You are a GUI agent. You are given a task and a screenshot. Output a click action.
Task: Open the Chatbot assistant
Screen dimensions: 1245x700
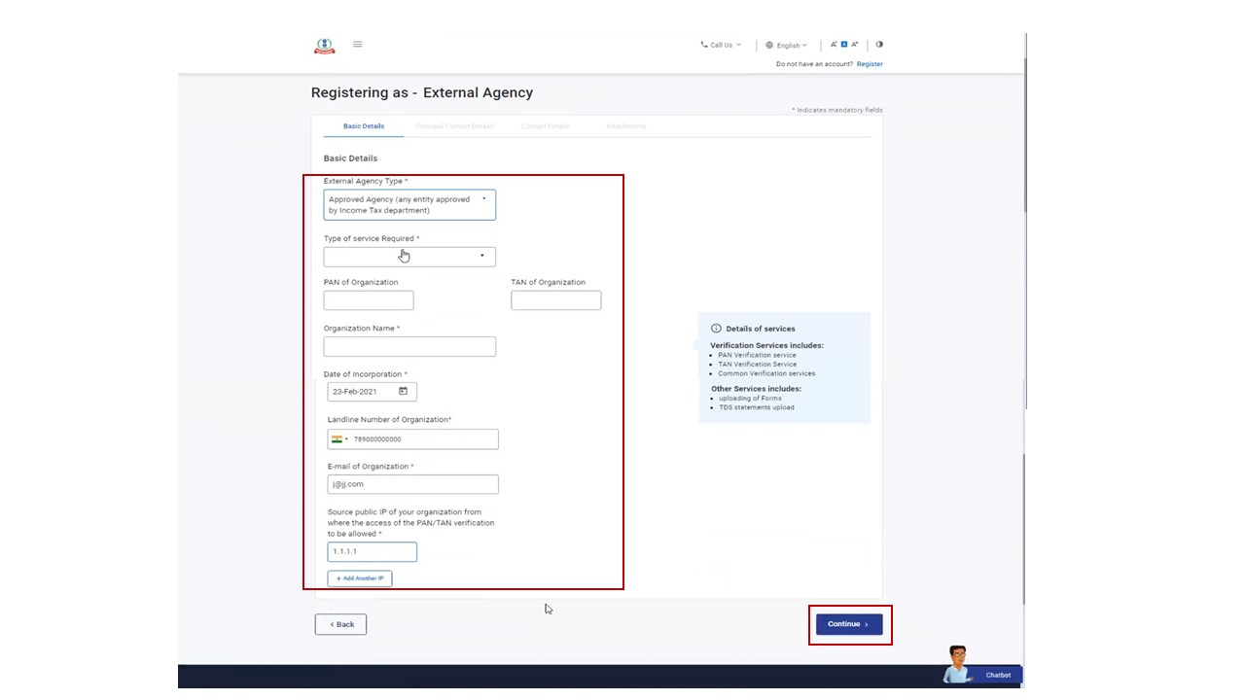[x=981, y=667]
